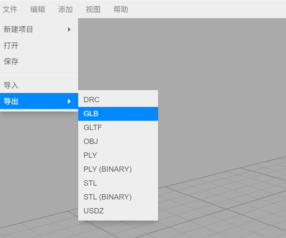The image size is (286, 238).
Task: Export the model as STL
Action: point(90,183)
